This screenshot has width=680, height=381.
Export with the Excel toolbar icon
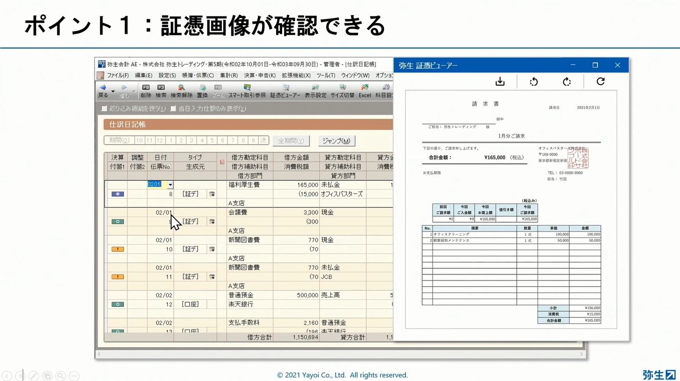pyautogui.click(x=364, y=91)
